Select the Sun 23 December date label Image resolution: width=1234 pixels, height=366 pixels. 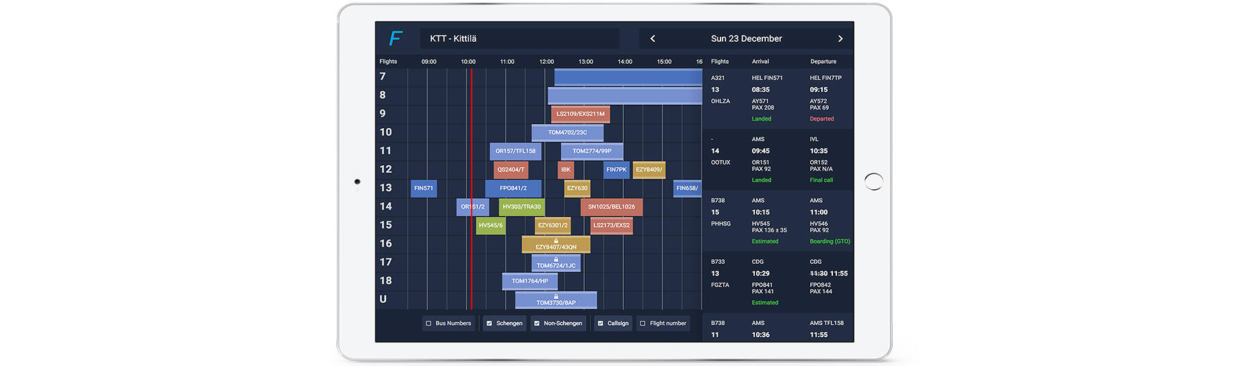[746, 38]
